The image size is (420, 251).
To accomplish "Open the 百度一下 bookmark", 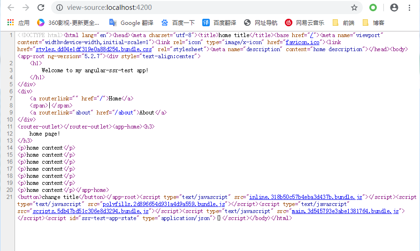I will coord(178,23).
